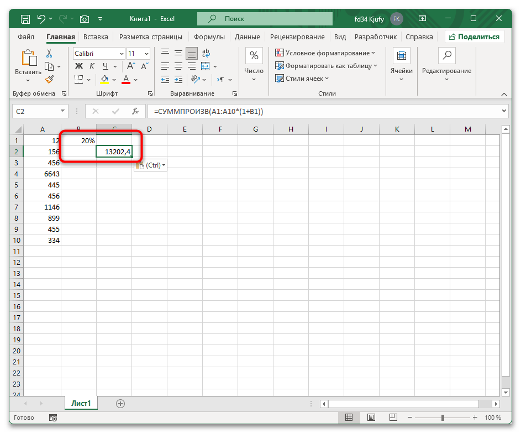Switch to the Разметка страницы tab

click(x=150, y=36)
